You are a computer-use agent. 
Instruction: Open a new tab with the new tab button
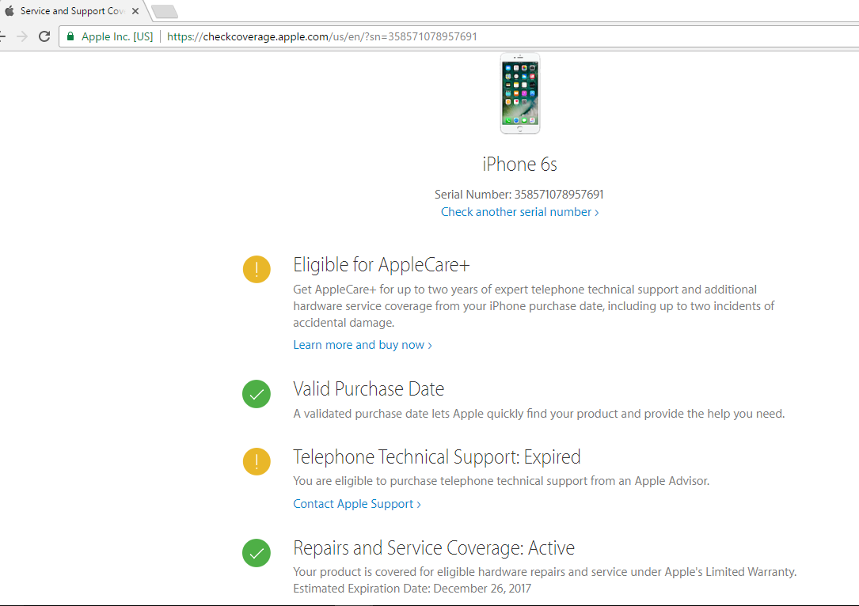(x=165, y=12)
